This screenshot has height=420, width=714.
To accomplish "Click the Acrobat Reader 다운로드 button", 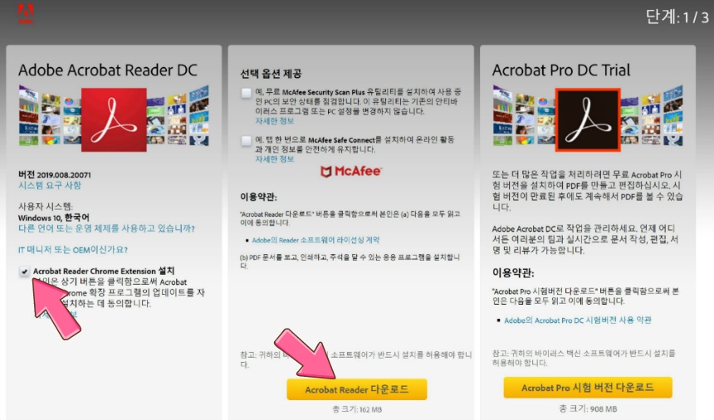I will point(356,389).
